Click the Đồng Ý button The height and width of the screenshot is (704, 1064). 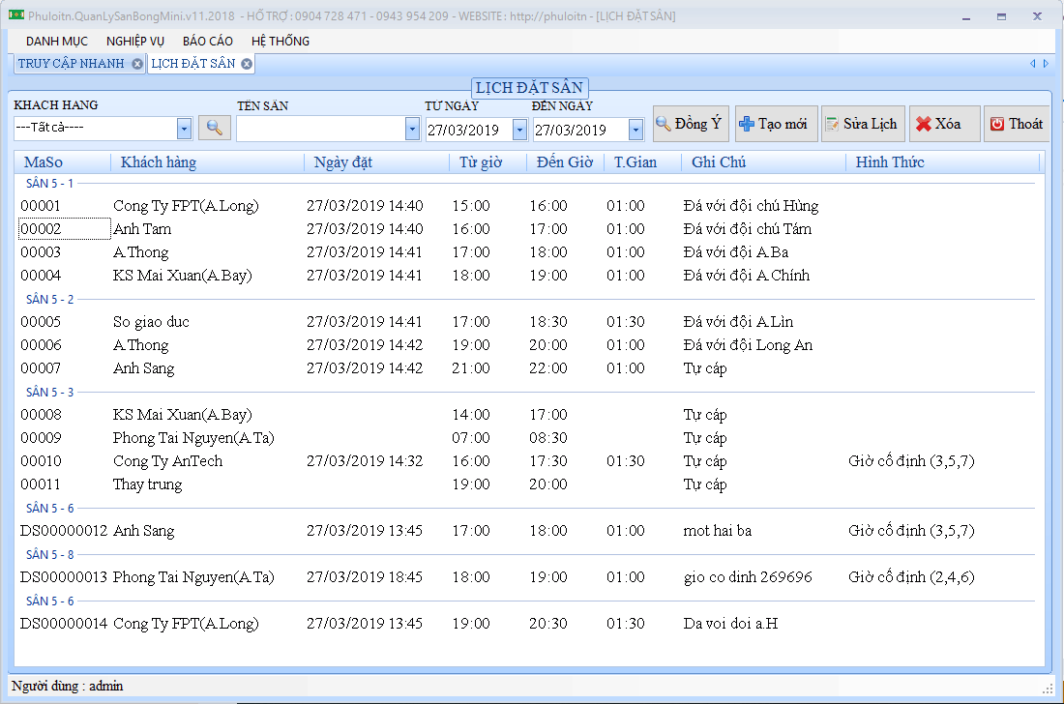691,124
